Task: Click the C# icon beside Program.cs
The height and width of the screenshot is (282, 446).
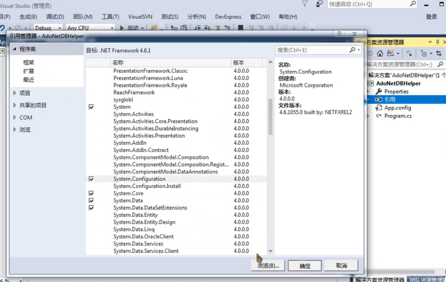Action: [x=379, y=116]
